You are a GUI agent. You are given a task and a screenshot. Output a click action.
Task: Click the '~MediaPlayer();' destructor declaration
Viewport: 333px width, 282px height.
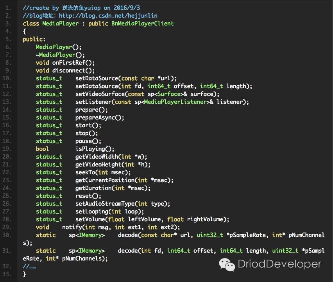tap(60, 55)
